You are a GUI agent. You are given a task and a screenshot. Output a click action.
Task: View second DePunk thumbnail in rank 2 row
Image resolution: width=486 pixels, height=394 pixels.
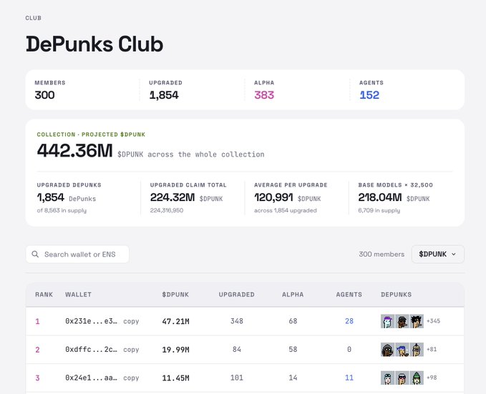[402, 350]
